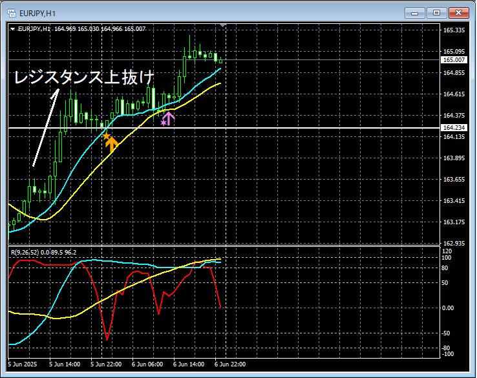This screenshot has width=477, height=378.
Task: Click the 6 Jun 22:00 time label
Action: [230, 364]
